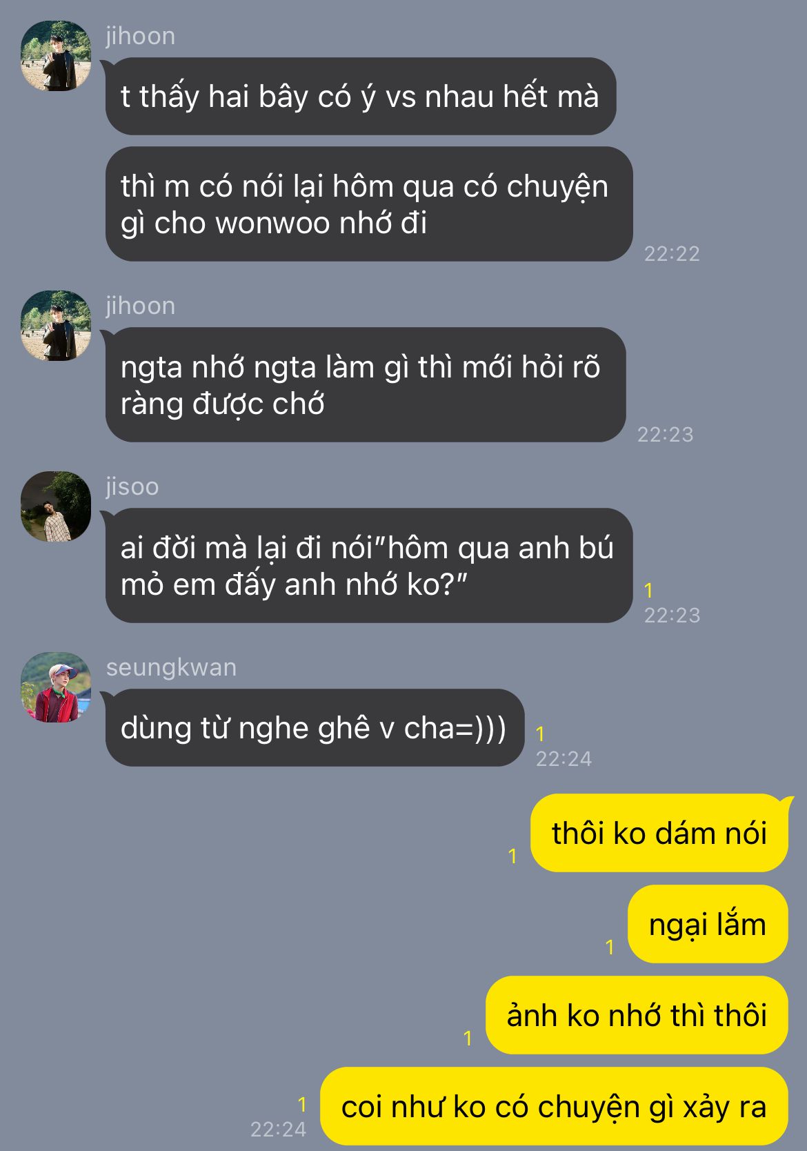This screenshot has width=807, height=1151.
Task: Select message mentioning wonwoo
Action: pyautogui.click(x=369, y=204)
